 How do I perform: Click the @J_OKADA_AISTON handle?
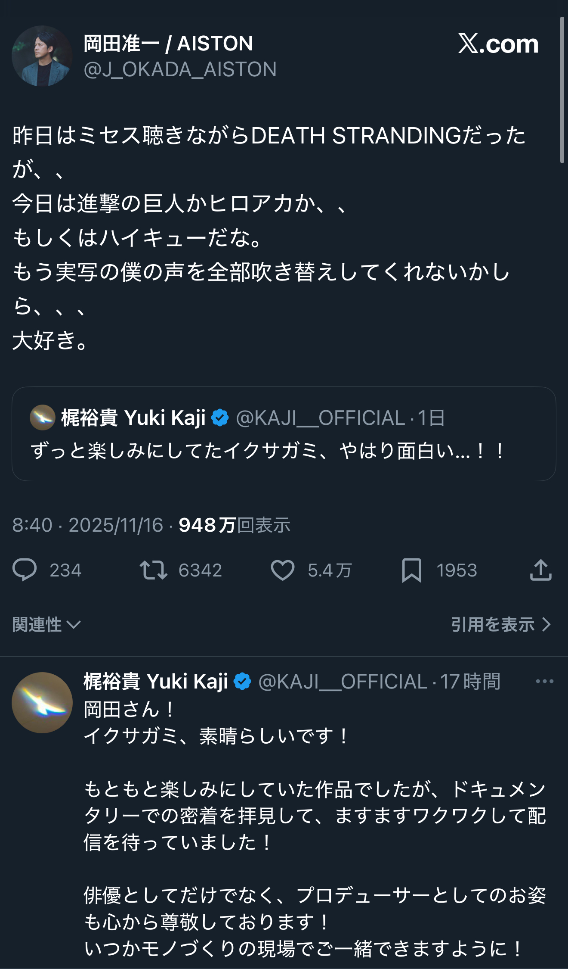tap(180, 70)
